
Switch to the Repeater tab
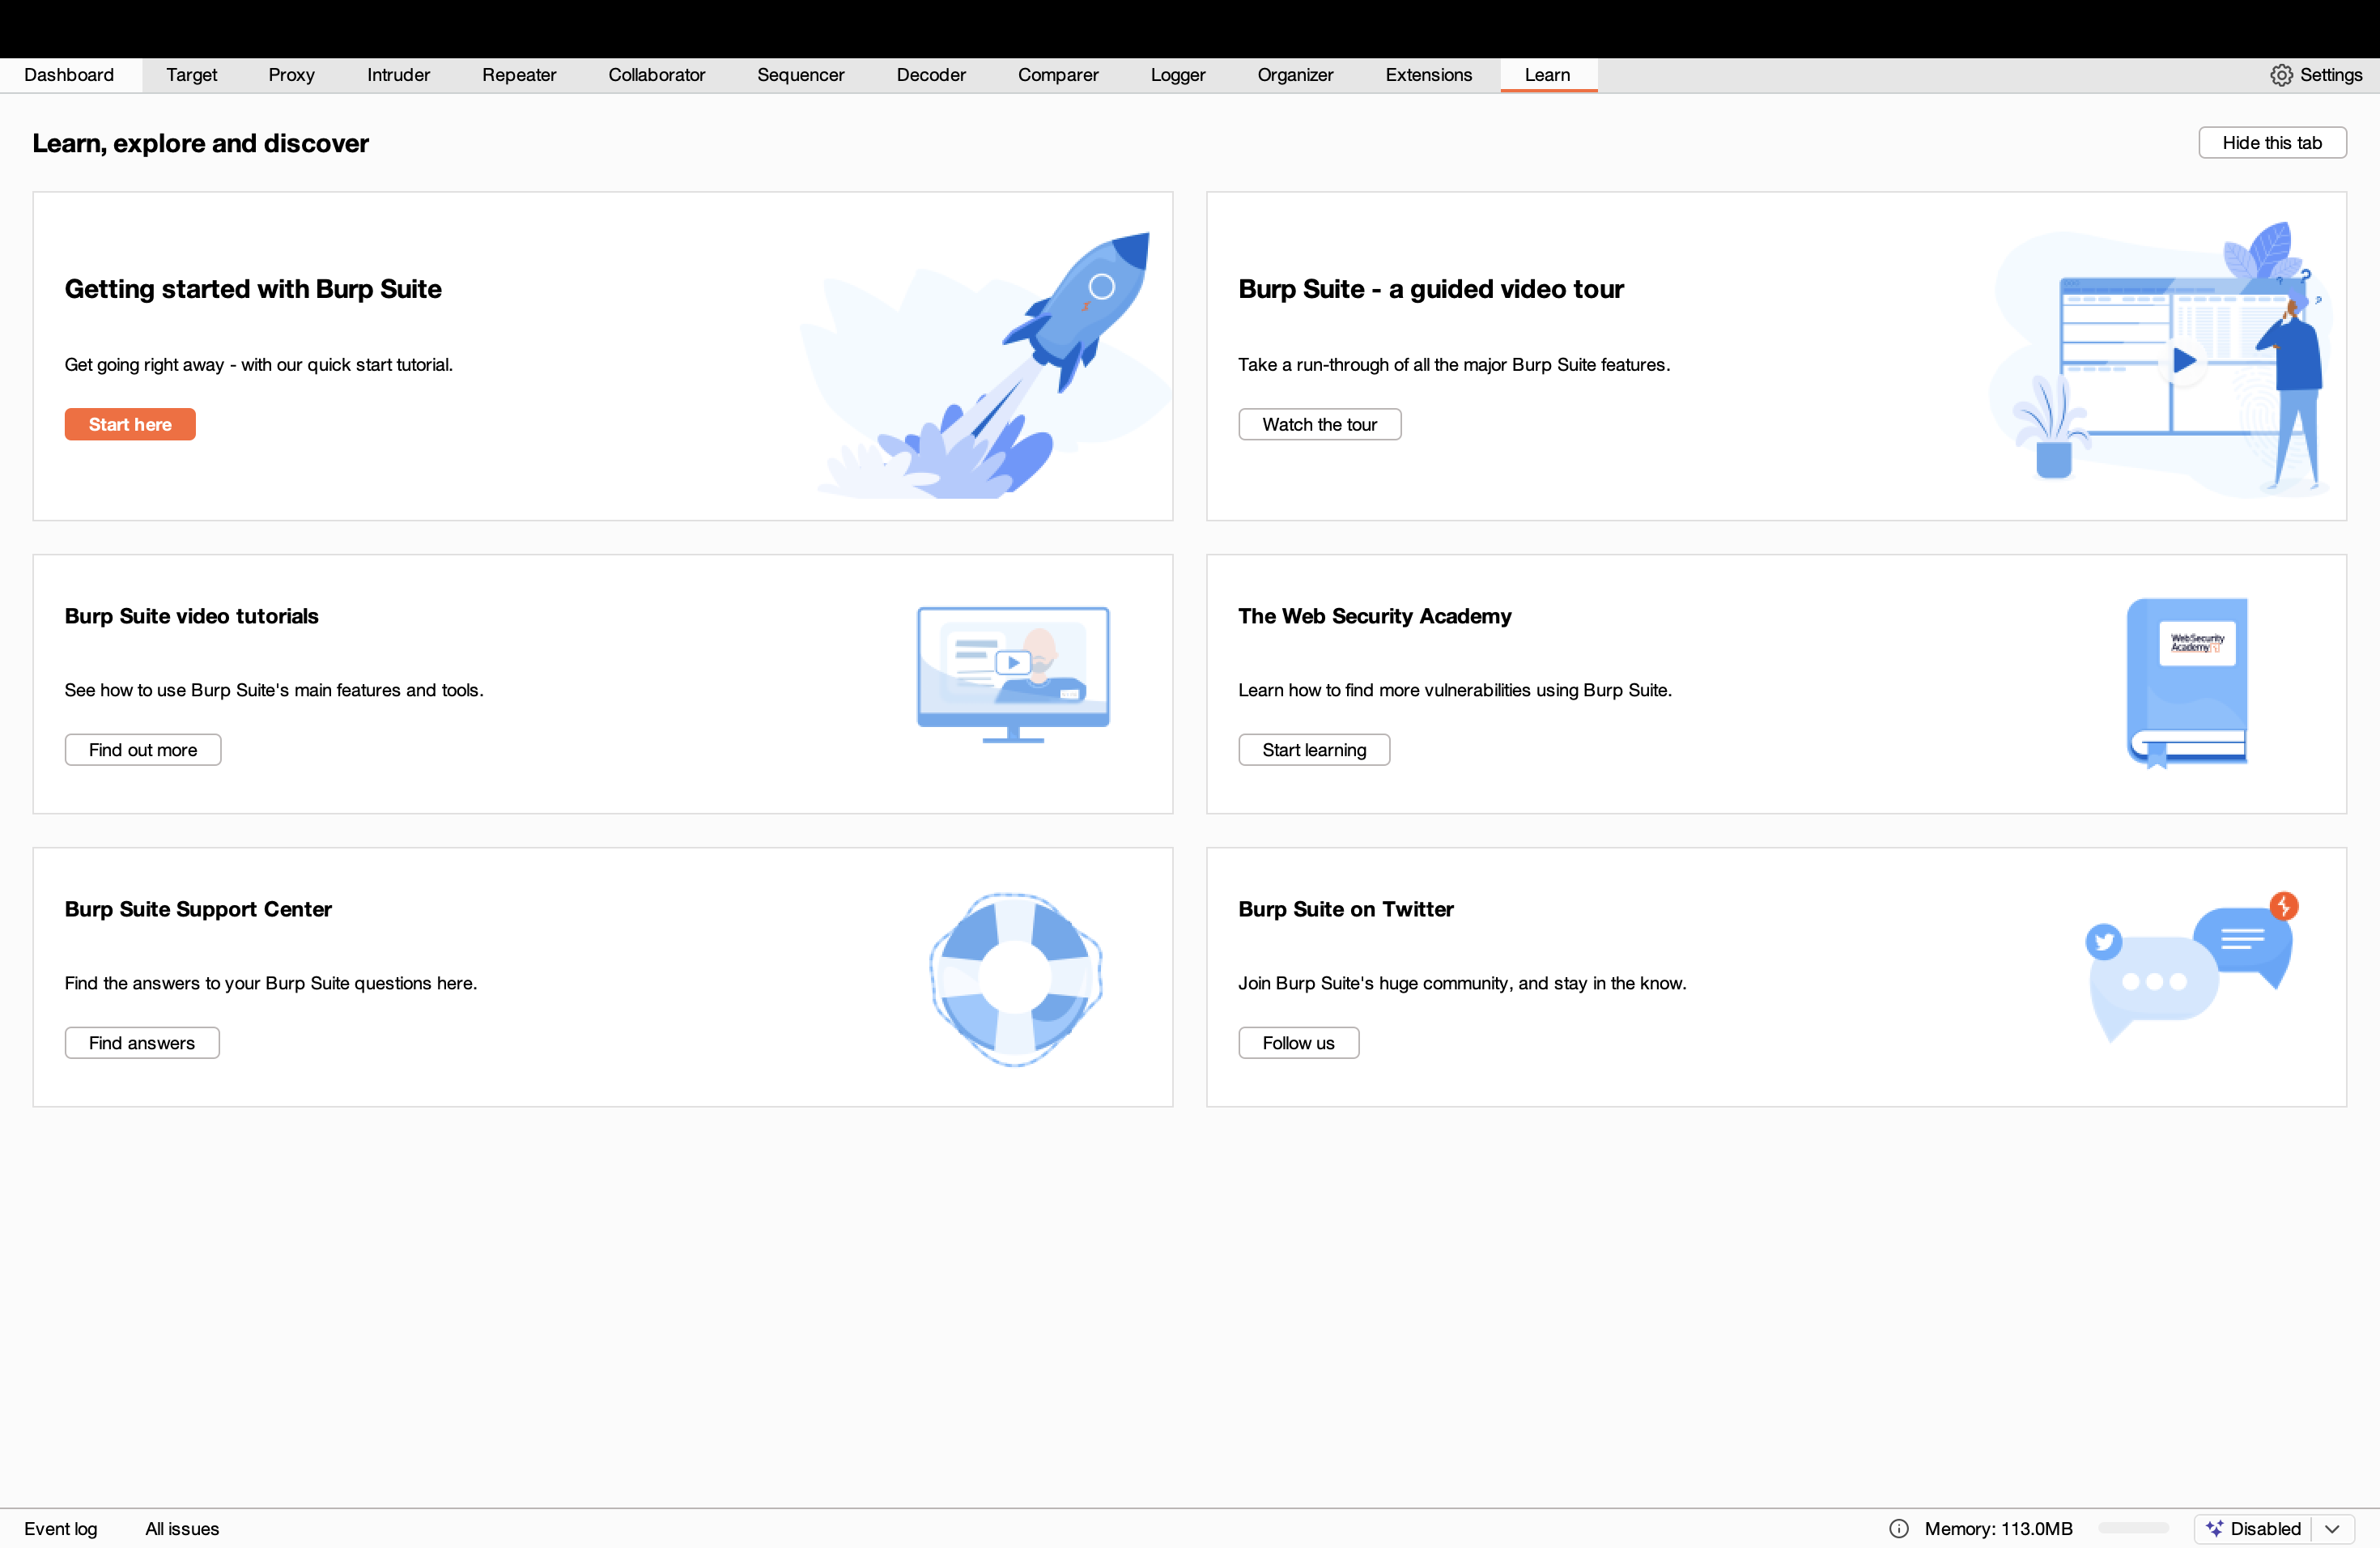[518, 75]
